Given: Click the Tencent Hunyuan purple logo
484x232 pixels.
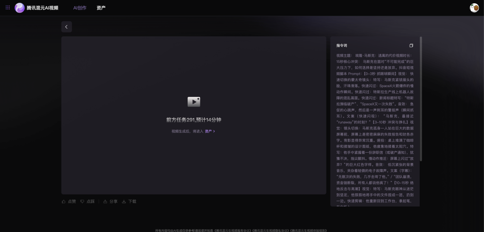Looking at the screenshot, I should click(x=19, y=8).
